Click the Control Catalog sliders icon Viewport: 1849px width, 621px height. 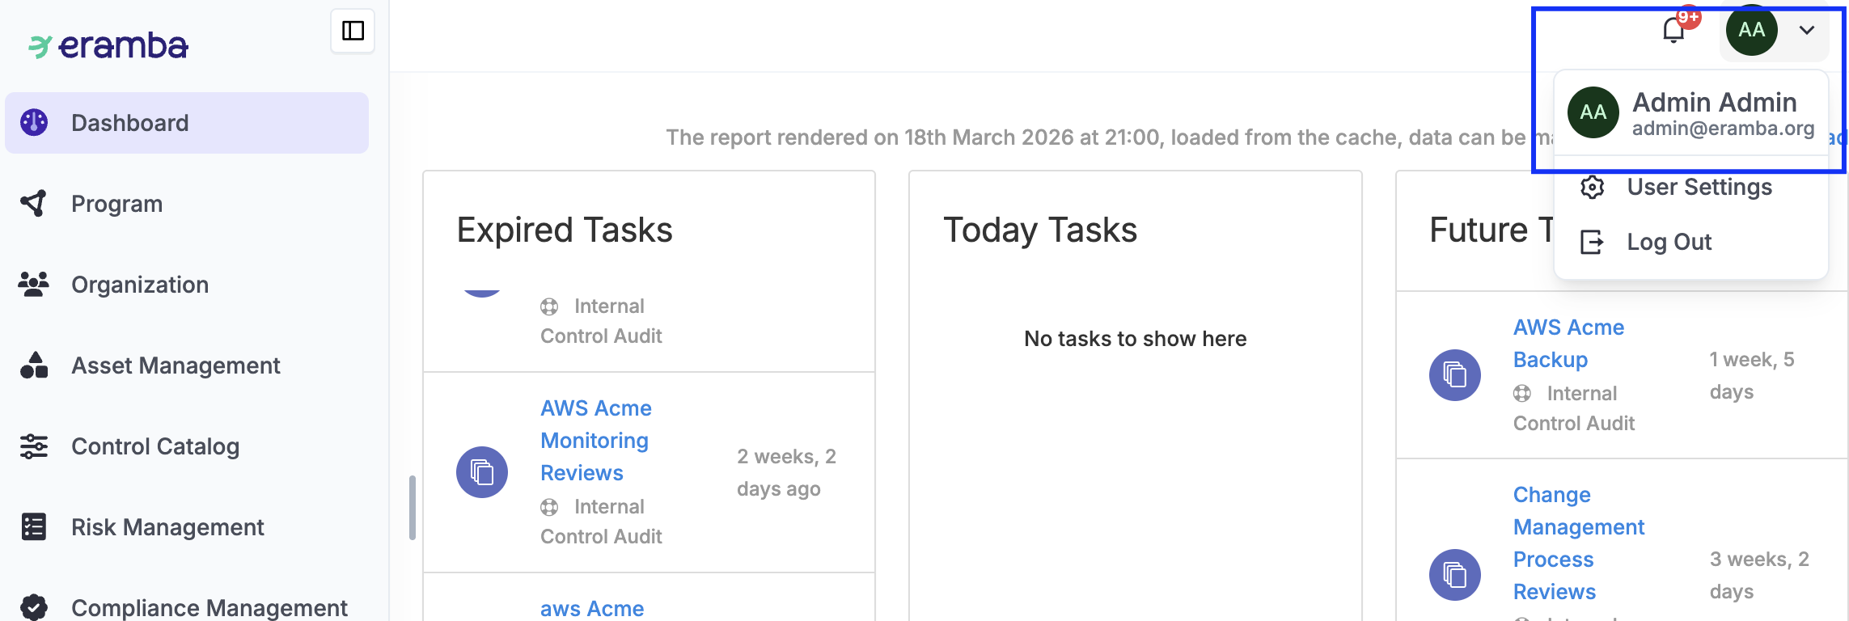tap(34, 446)
